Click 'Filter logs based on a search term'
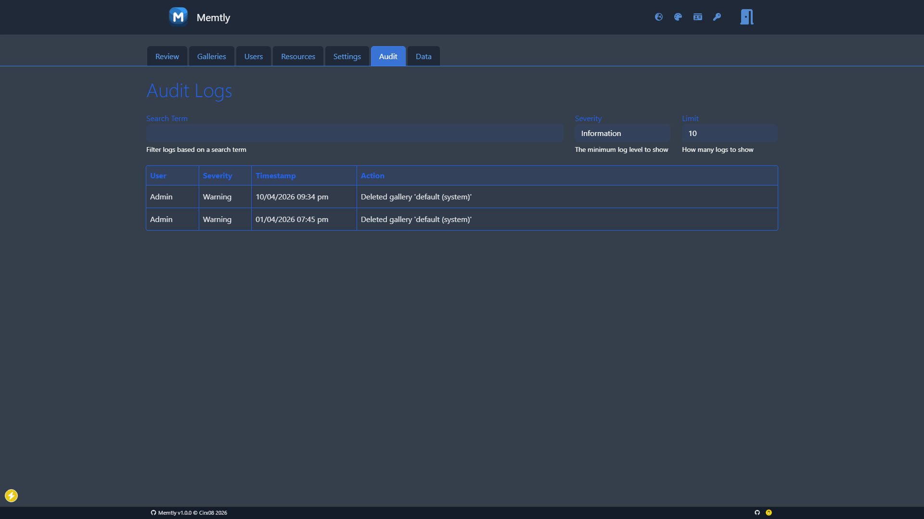The image size is (924, 519). coord(196,149)
